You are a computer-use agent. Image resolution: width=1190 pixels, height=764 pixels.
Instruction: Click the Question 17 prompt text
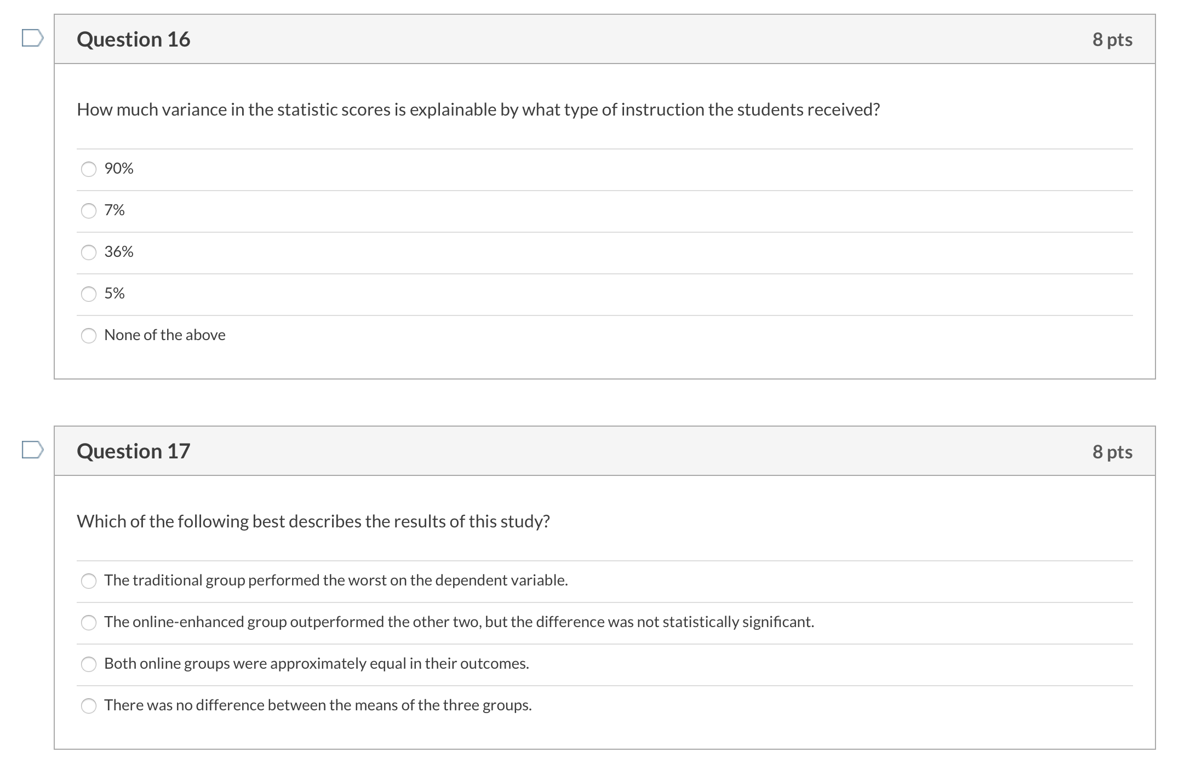313,521
